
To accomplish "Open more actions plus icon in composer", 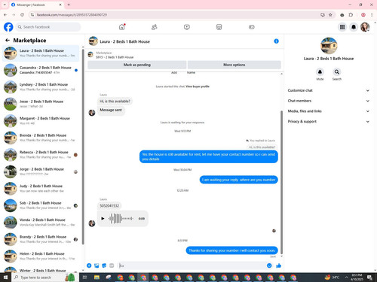I will 89,265.
